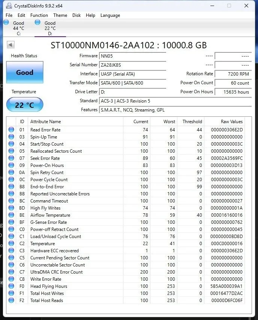Click status orb for Spin-Up Time
This screenshot has width=258, height=320.
tap(11, 137)
